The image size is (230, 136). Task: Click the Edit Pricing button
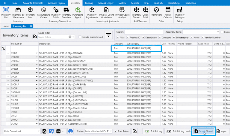point(153,131)
